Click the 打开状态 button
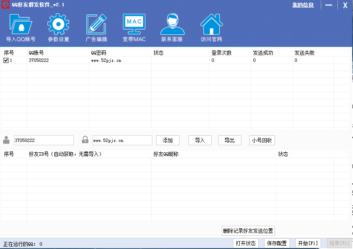The width and height of the screenshot is (353, 249). click(x=245, y=243)
